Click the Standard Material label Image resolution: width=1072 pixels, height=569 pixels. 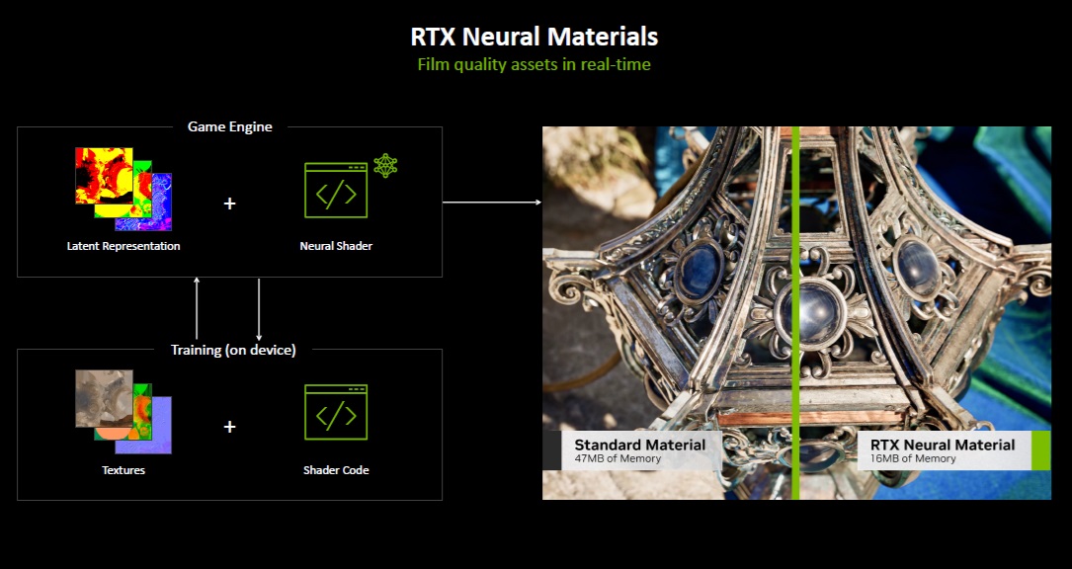click(x=639, y=446)
